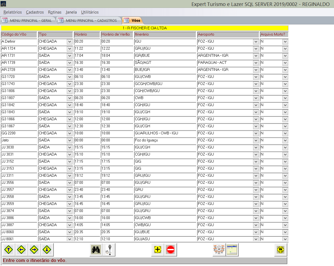334x266 pixels.
Task: Expand Arquivo Morto dropdown for flight G3 1720
Action: (285, 77)
